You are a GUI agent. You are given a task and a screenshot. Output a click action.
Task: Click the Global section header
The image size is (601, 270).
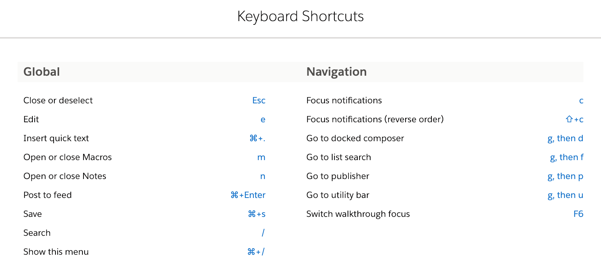tap(42, 72)
